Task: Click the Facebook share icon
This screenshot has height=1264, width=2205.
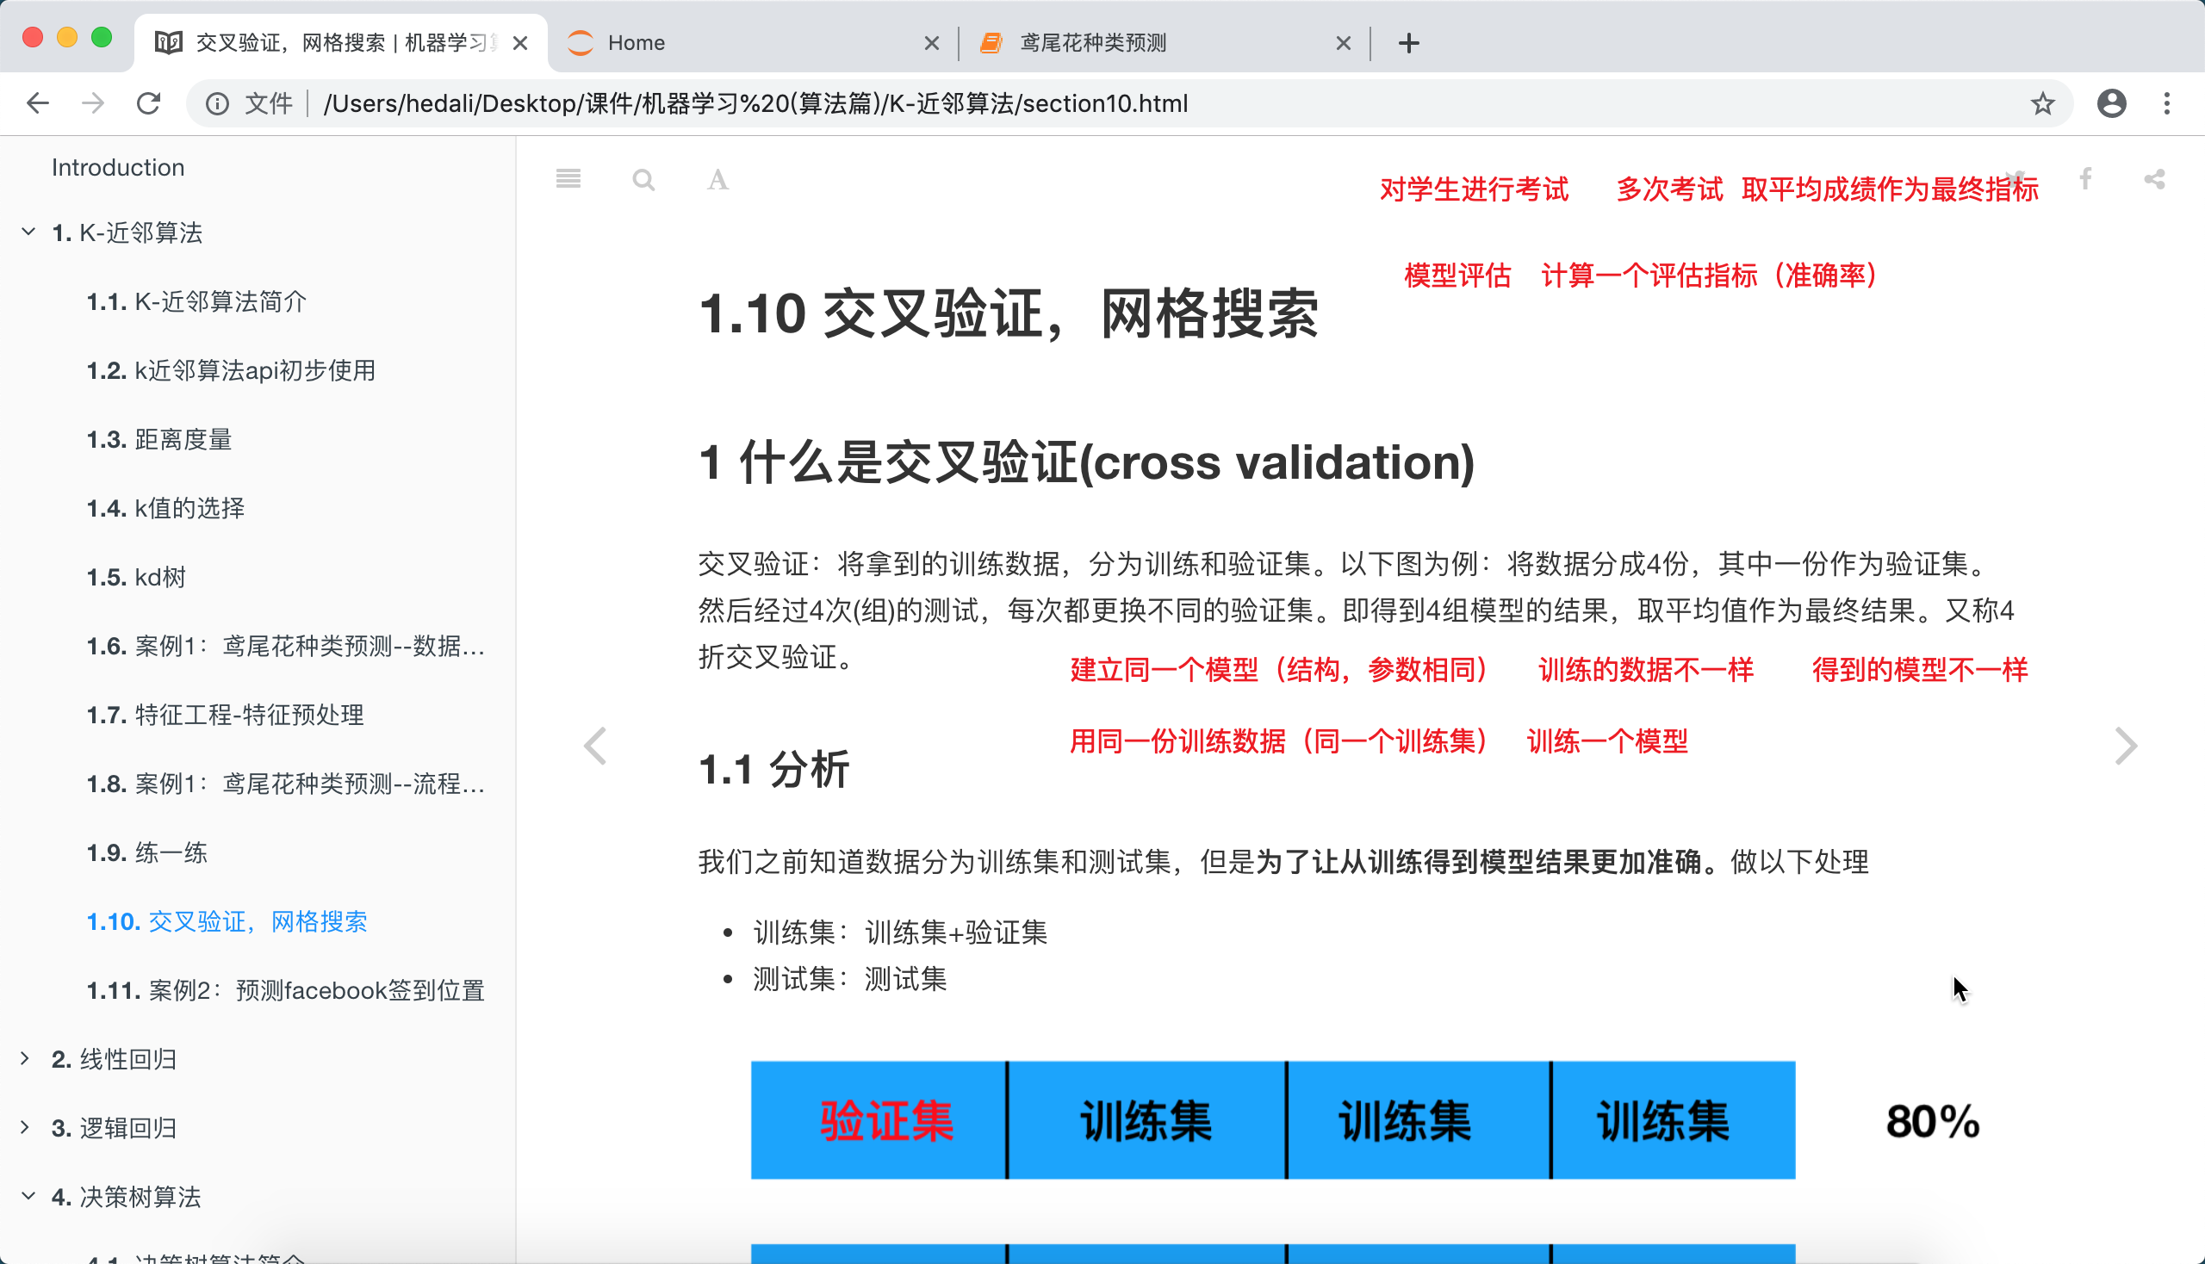Action: click(x=2084, y=179)
